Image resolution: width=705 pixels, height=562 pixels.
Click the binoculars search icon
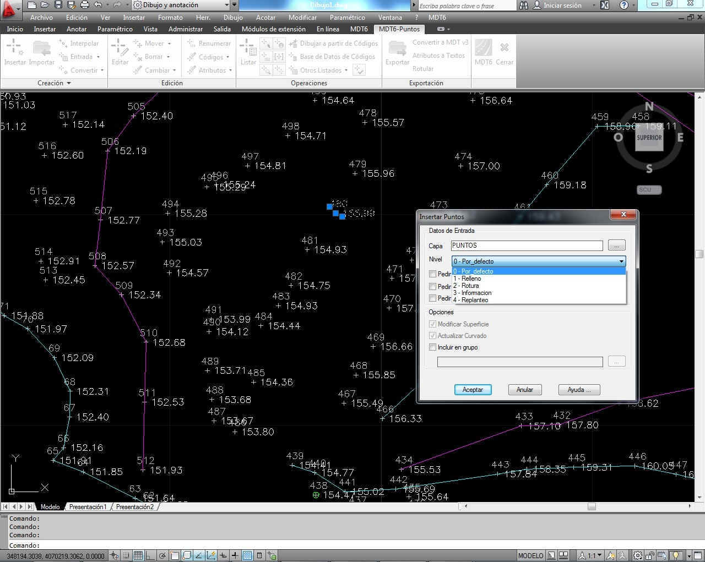click(x=524, y=5)
